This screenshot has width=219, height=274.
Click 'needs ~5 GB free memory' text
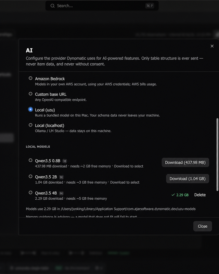tap(87, 199)
